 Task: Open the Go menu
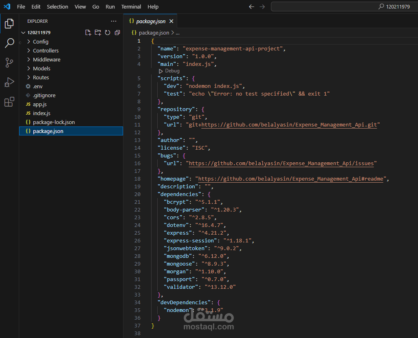coord(96,7)
